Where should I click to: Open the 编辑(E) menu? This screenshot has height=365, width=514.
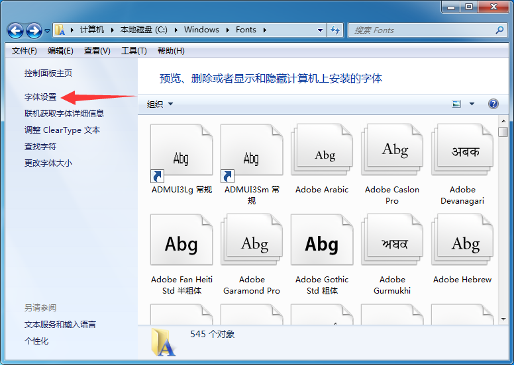tap(60, 51)
